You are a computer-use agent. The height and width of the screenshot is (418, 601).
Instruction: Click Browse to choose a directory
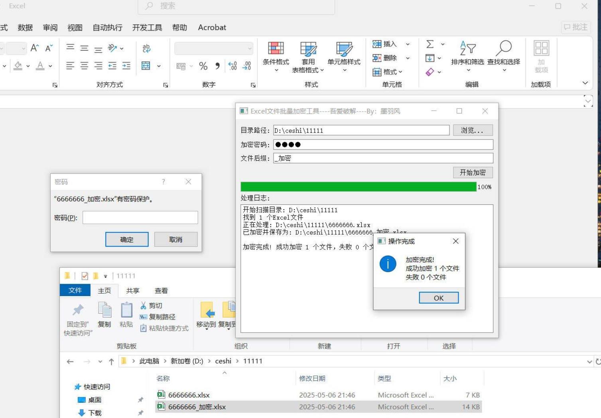pyautogui.click(x=473, y=130)
